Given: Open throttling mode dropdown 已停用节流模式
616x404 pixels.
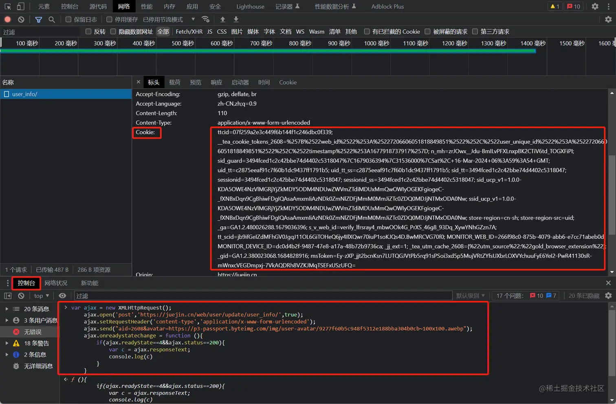Looking at the screenshot, I should tap(169, 20).
